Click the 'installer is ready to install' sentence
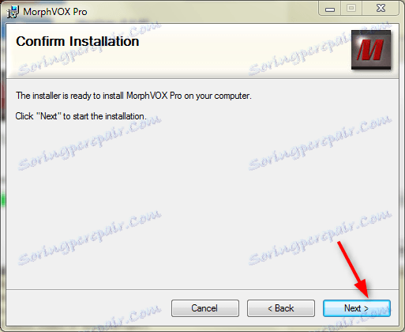The image size is (405, 332). [133, 96]
